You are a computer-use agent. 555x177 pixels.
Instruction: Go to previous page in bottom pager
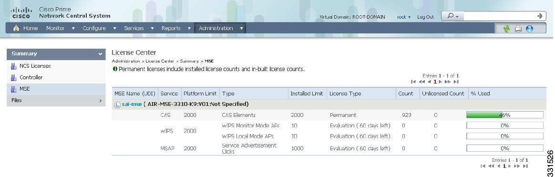pyautogui.click(x=499, y=166)
